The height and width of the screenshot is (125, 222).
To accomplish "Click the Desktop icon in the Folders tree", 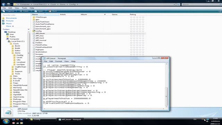I will [6, 32].
